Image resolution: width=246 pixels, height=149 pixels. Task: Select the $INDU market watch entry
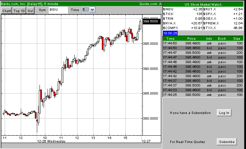point(183,9)
